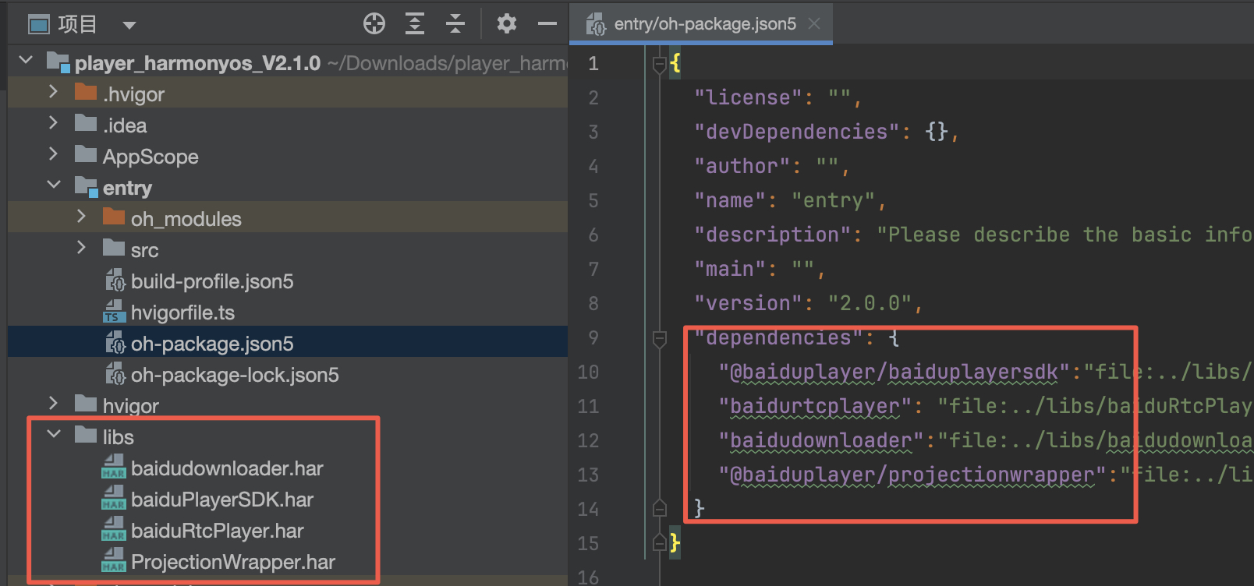Close the entry/oh-package.json5 tab
Screen dimensions: 1254x586
tap(814, 24)
